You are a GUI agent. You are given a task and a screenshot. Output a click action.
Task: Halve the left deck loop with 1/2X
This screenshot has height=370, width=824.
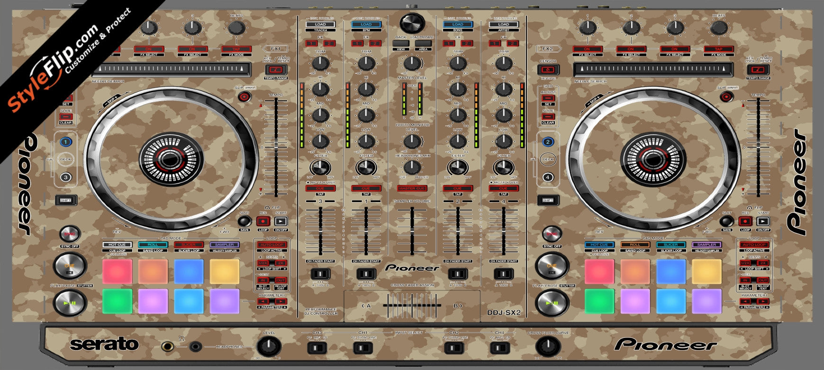pyautogui.click(x=263, y=263)
